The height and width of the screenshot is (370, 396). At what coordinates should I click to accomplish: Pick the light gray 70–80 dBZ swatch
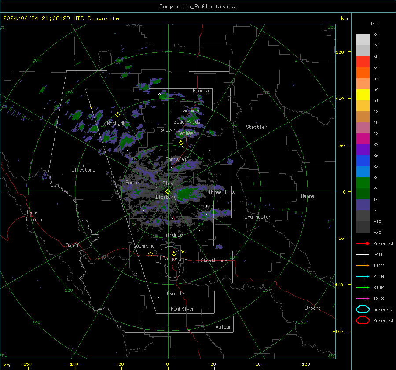[363, 40]
